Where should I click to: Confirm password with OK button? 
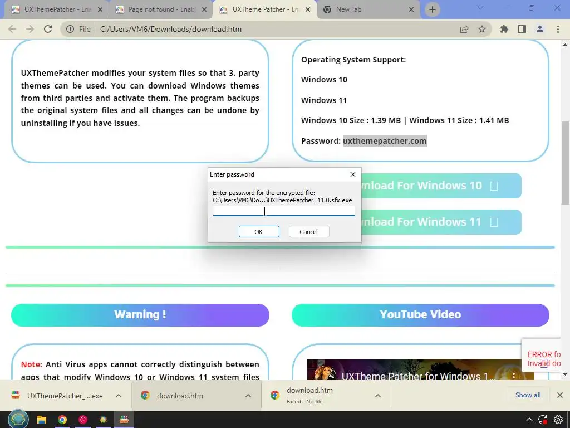(x=259, y=232)
